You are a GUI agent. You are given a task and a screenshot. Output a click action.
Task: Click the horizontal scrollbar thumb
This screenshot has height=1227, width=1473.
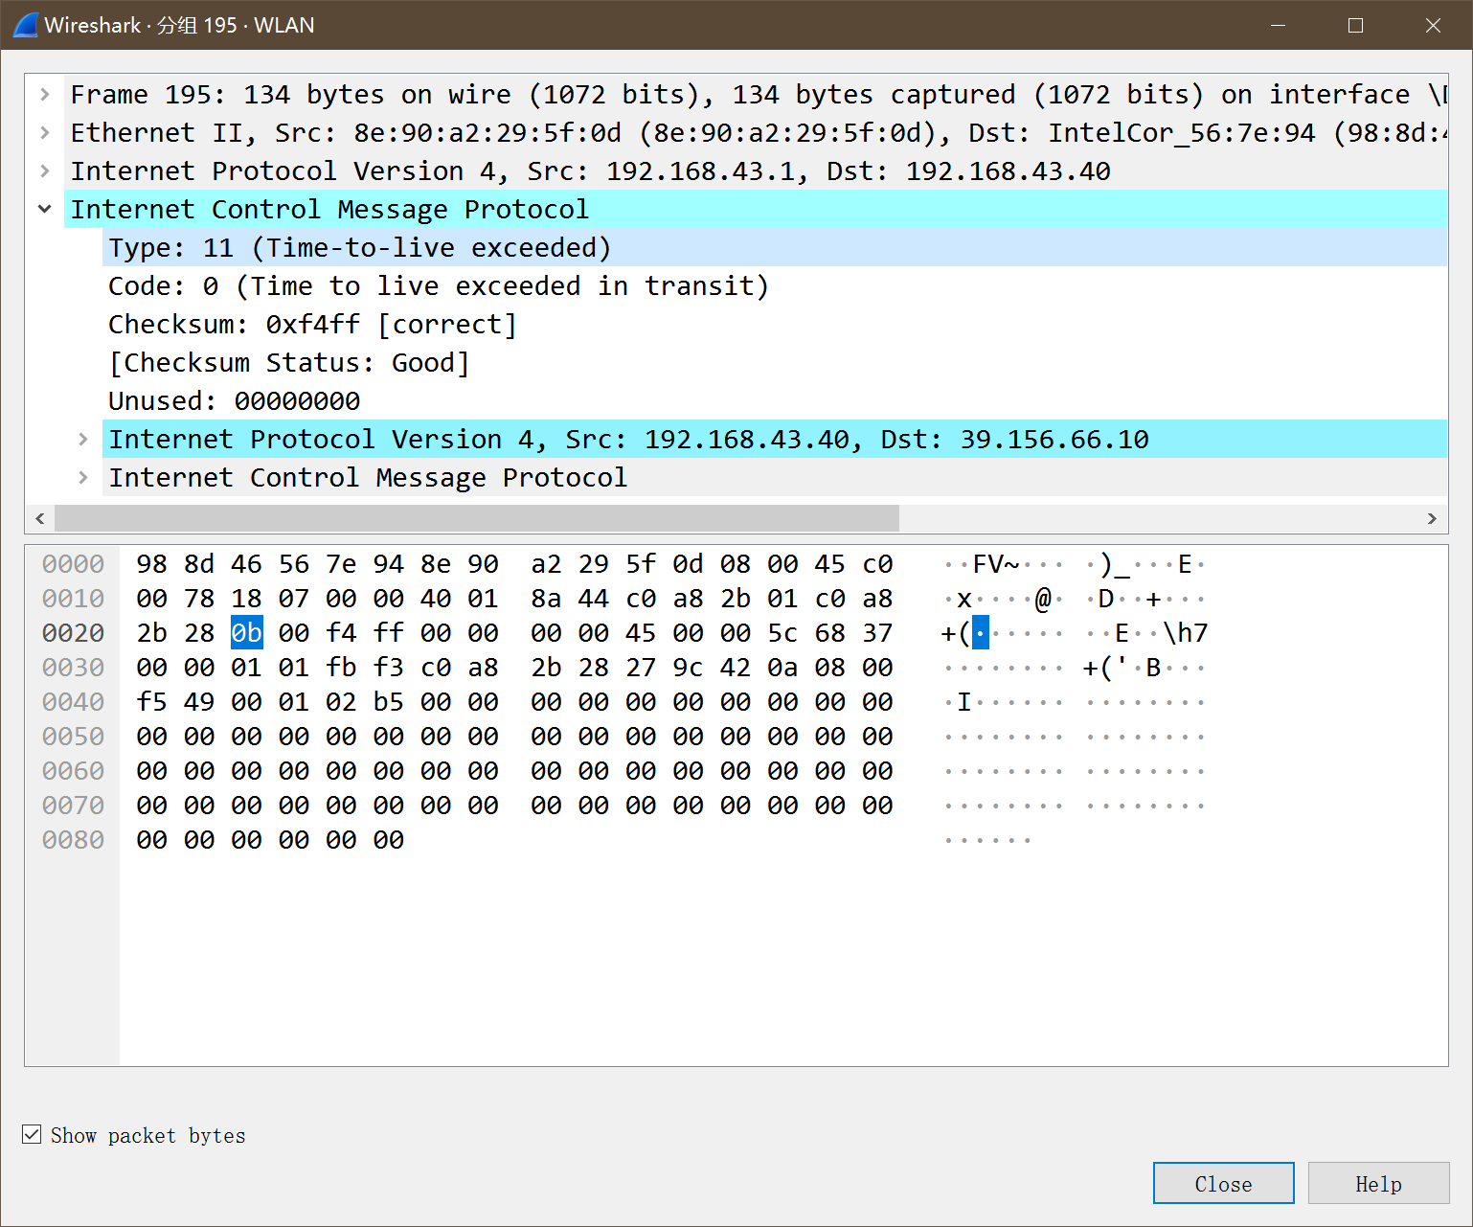pos(477,518)
